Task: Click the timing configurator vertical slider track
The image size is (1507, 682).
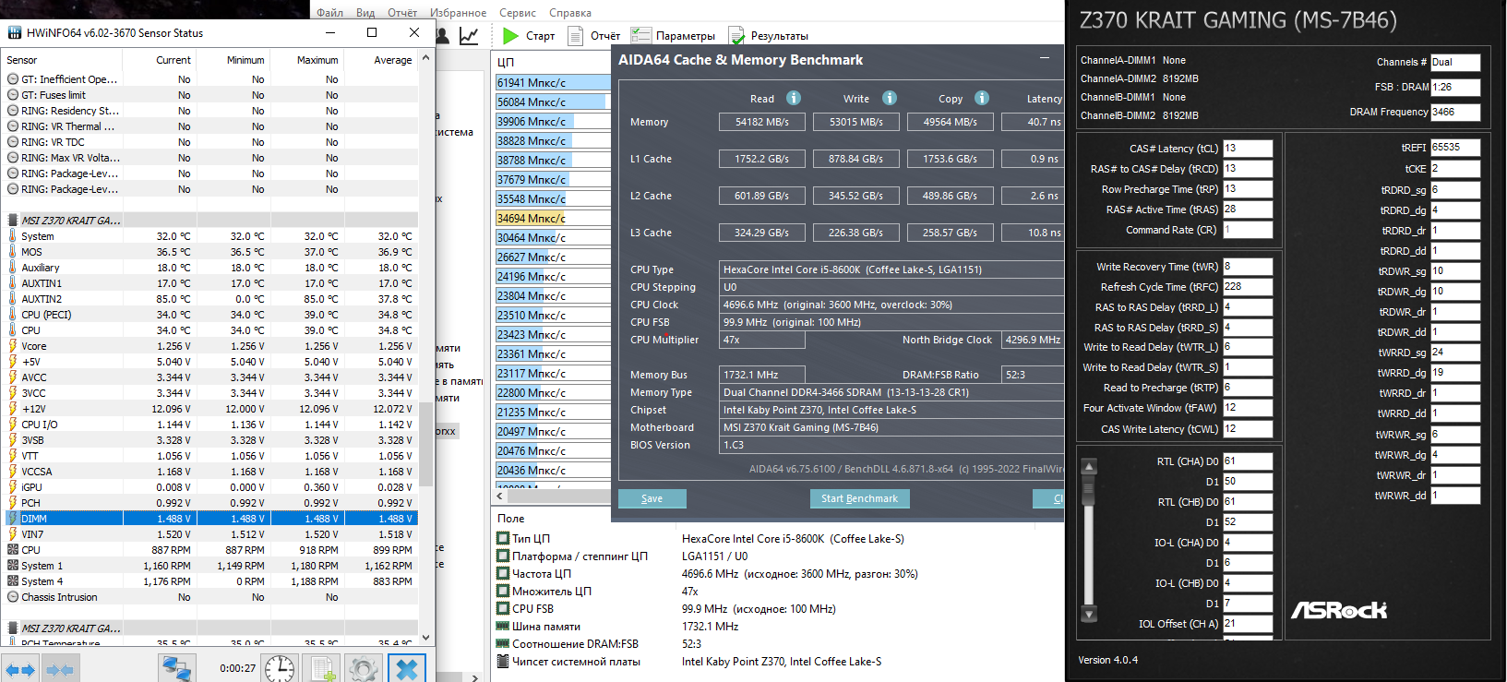Action: (1089, 540)
